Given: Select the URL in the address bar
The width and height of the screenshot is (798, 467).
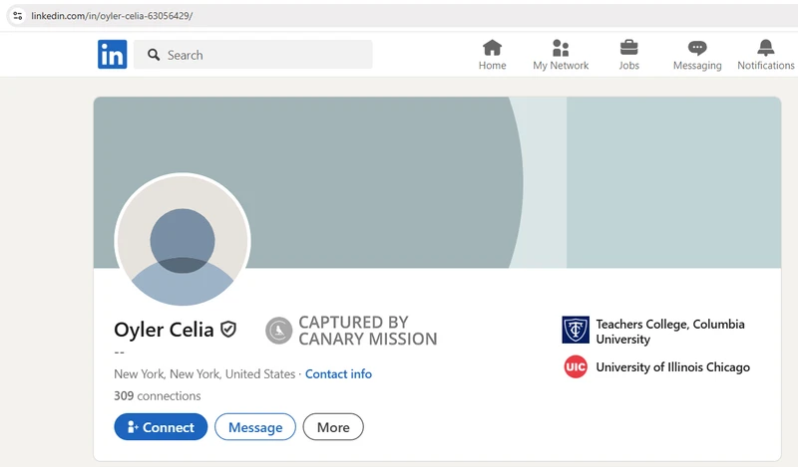Looking at the screenshot, I should [112, 16].
